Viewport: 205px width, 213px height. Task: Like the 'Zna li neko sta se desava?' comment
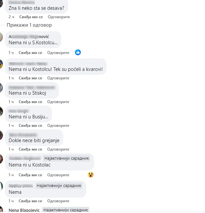(31, 17)
